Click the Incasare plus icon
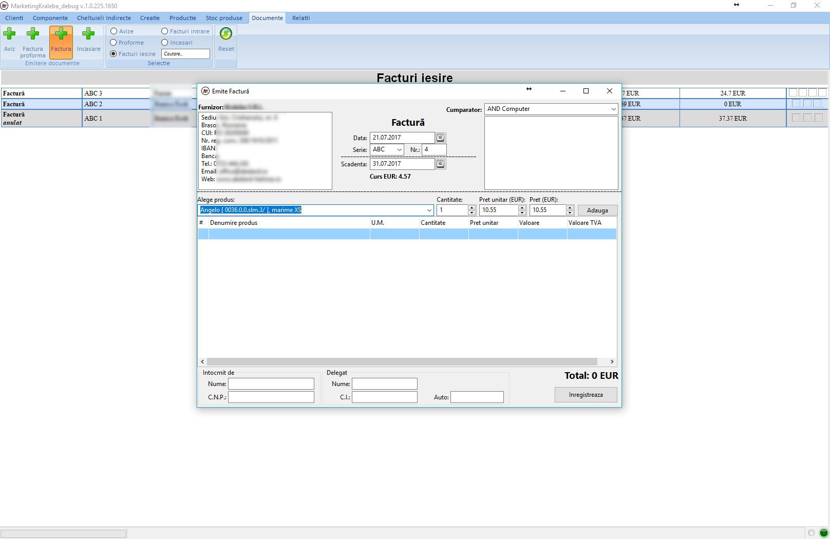The height and width of the screenshot is (539, 830). coord(88,34)
